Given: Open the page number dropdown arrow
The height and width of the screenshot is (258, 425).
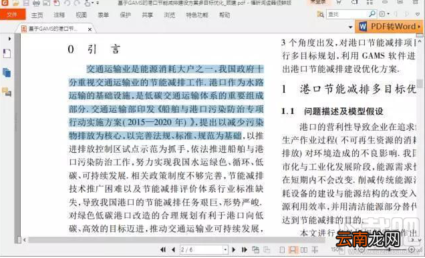Looking at the screenshot, I should (225, 249).
